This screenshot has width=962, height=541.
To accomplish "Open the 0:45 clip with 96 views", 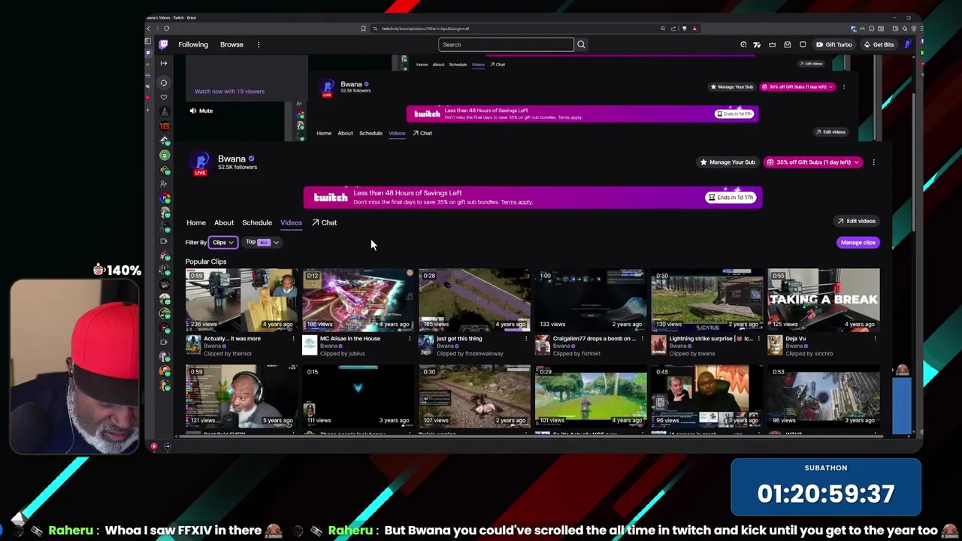I will click(706, 396).
